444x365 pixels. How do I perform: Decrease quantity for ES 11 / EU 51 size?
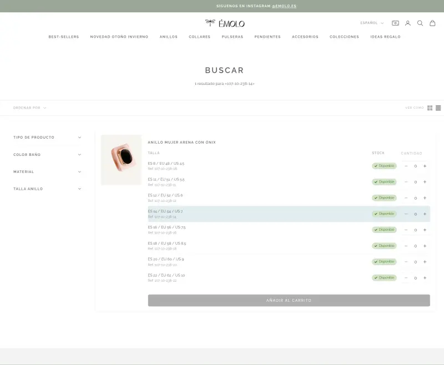(406, 182)
